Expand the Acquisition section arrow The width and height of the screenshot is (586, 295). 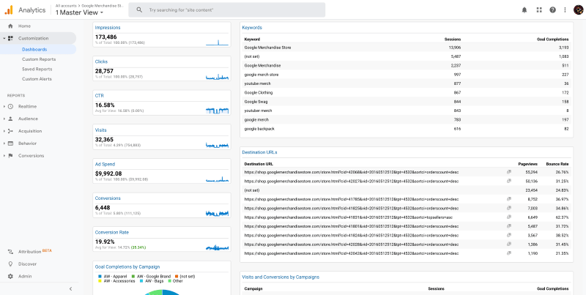tap(4, 131)
